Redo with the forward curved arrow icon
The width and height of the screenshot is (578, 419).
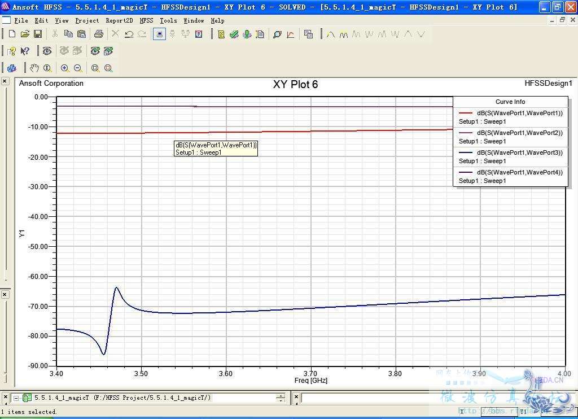142,34
